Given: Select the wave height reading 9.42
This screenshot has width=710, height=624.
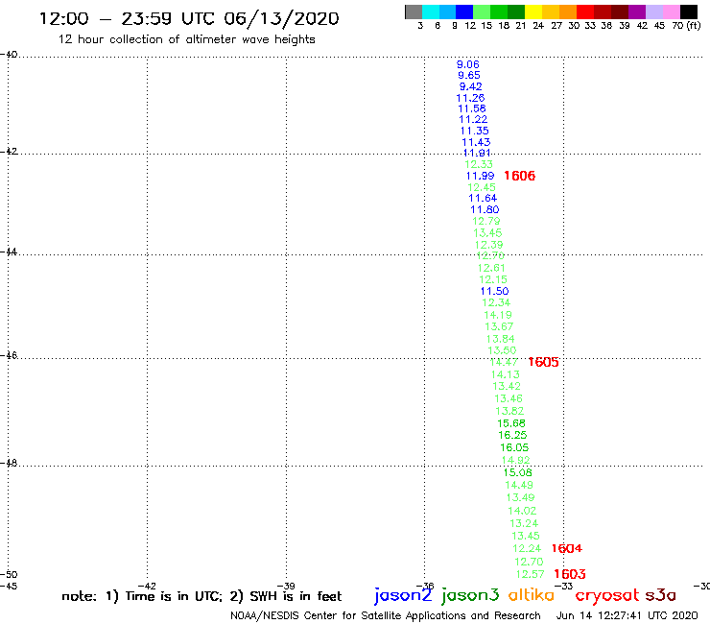Looking at the screenshot, I should point(470,86).
